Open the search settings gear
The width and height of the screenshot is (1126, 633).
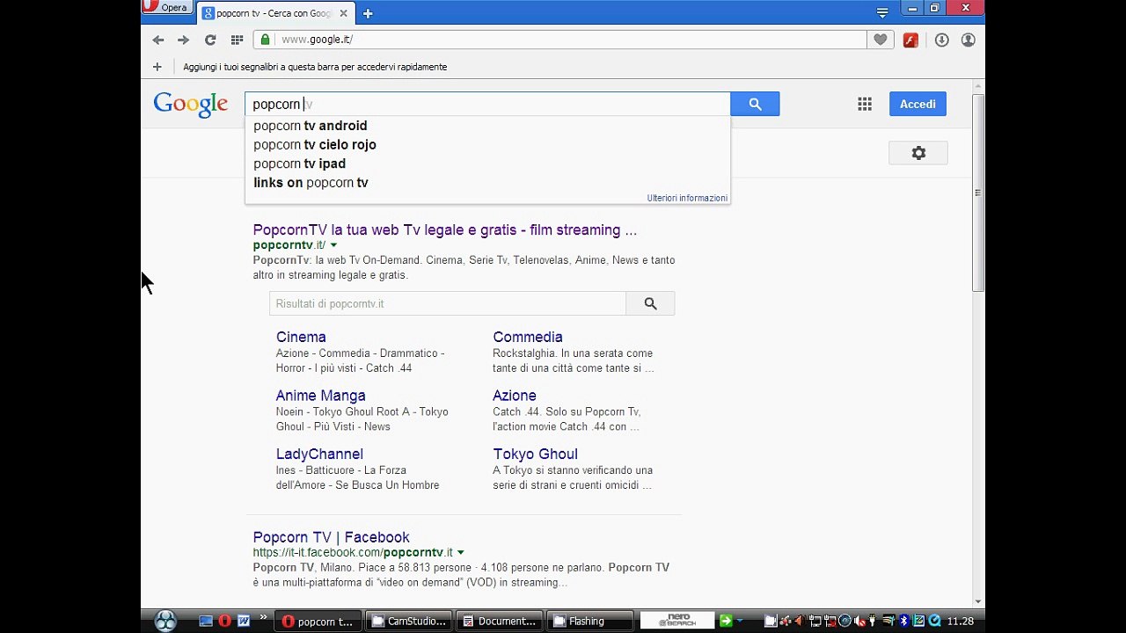coord(918,153)
